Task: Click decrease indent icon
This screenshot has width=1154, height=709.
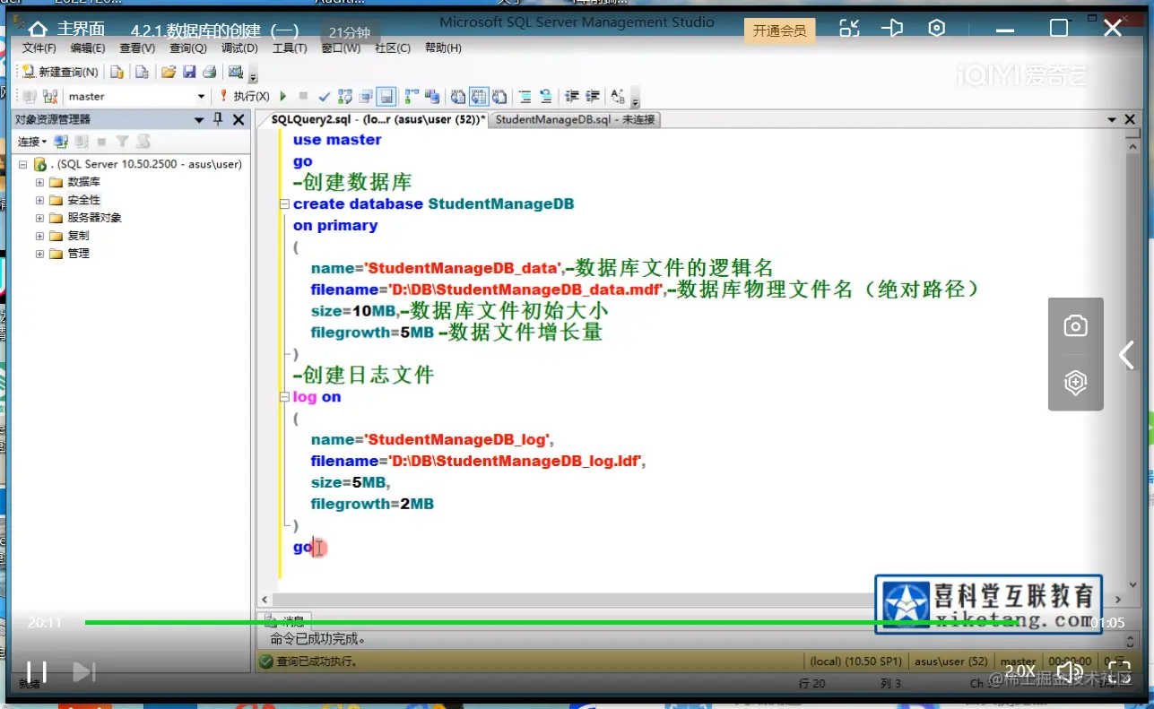Action: 571,96
